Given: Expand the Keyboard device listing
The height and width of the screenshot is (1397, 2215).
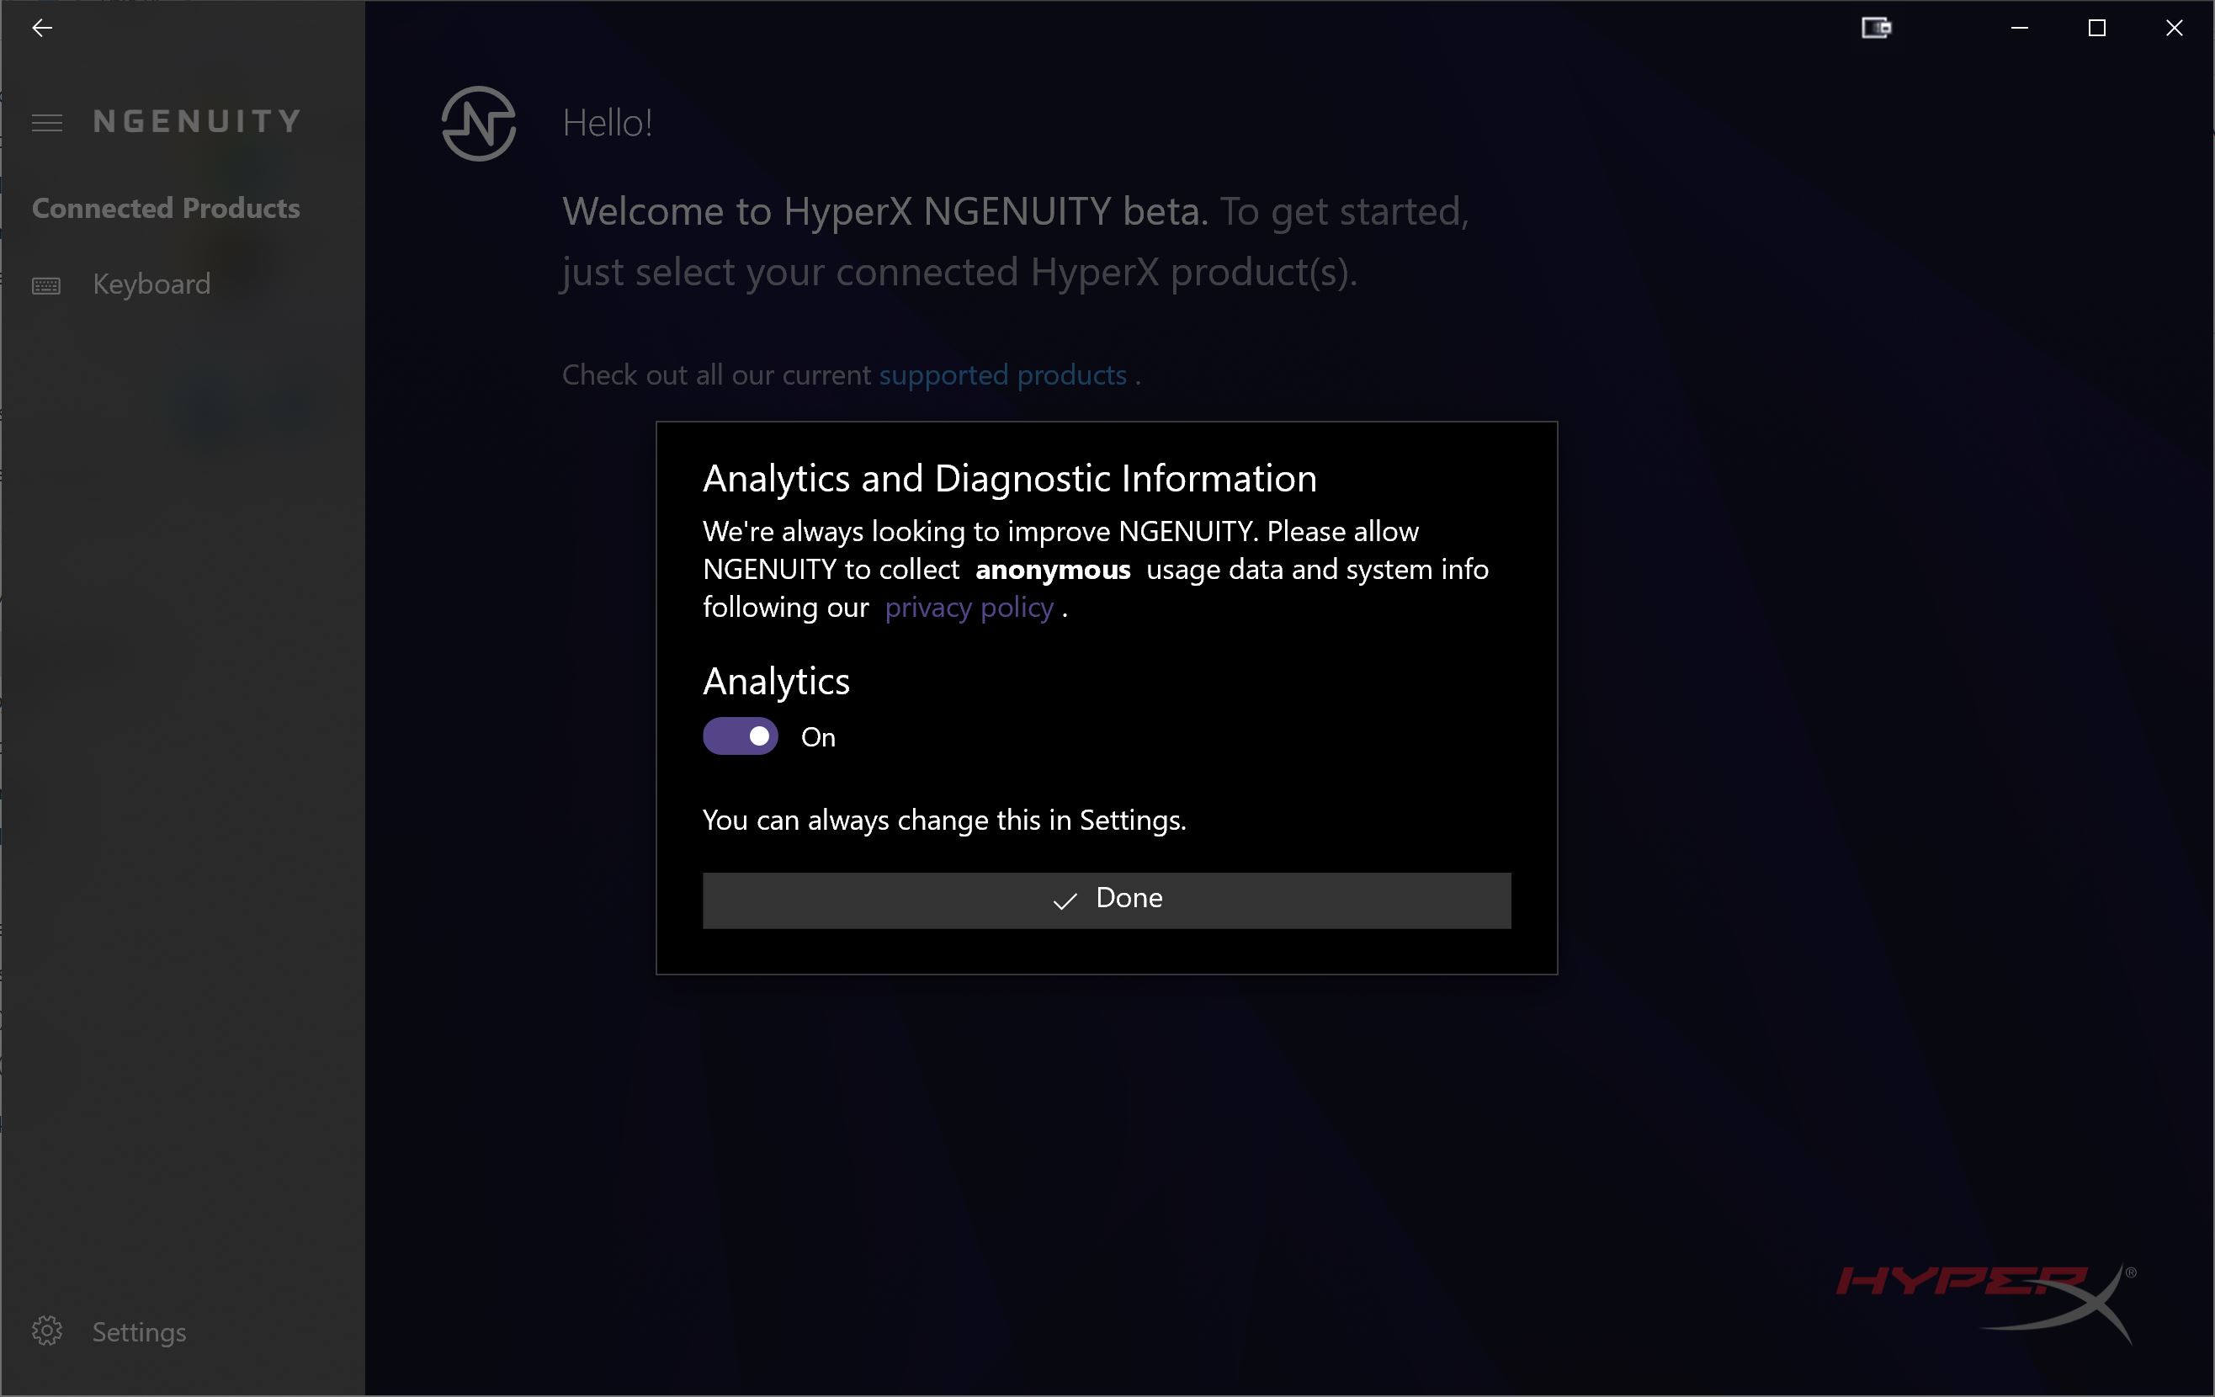Looking at the screenshot, I should coord(151,285).
